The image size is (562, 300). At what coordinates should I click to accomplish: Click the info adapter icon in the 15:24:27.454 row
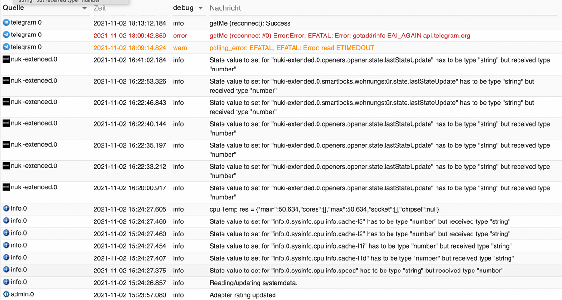click(x=6, y=245)
